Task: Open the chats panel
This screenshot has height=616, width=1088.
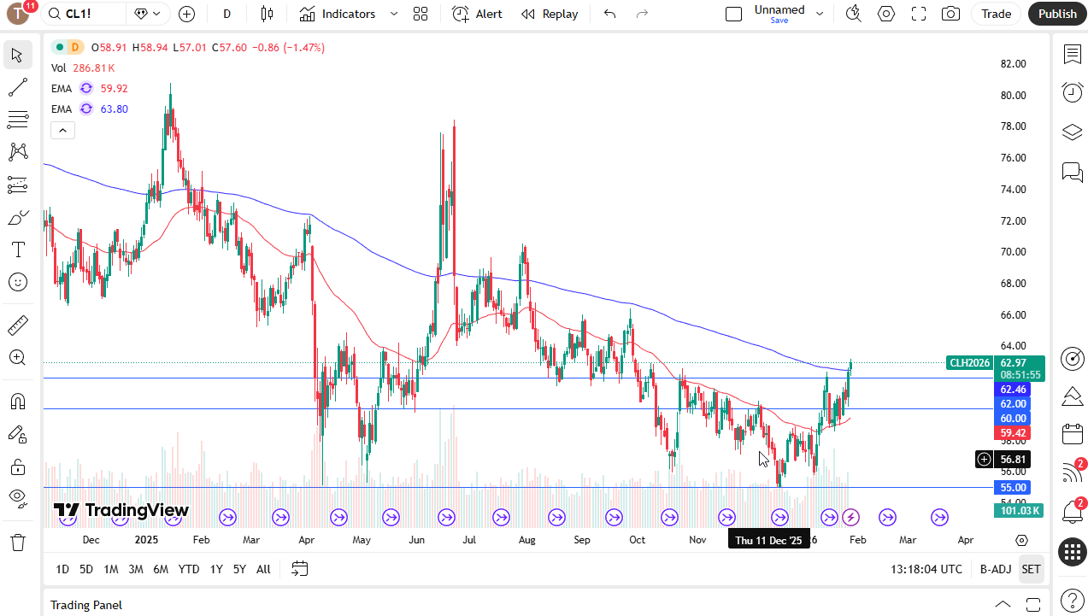Action: [x=1072, y=172]
